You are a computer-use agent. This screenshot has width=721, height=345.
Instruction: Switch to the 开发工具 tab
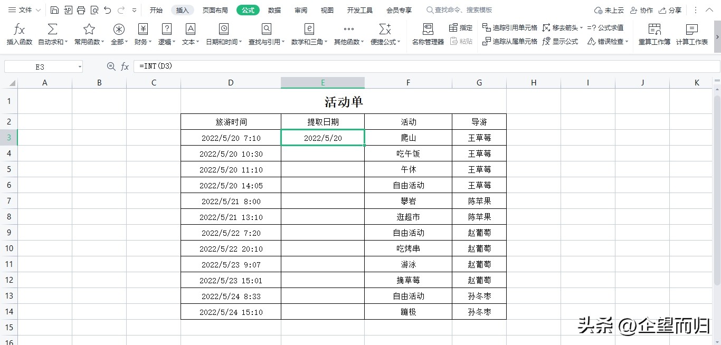pyautogui.click(x=360, y=10)
